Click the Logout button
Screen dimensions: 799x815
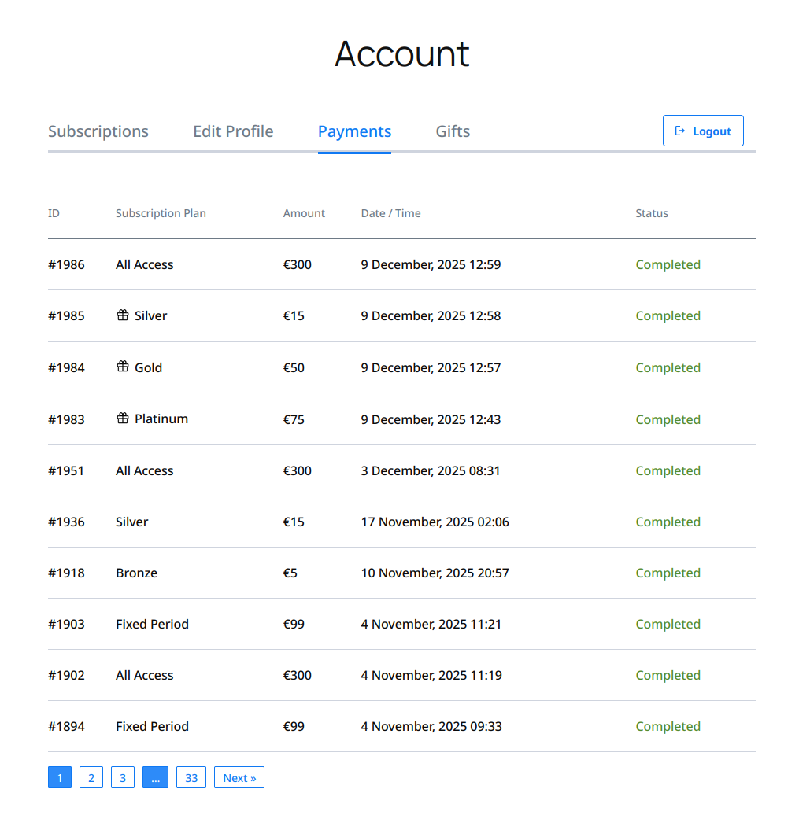tap(702, 131)
